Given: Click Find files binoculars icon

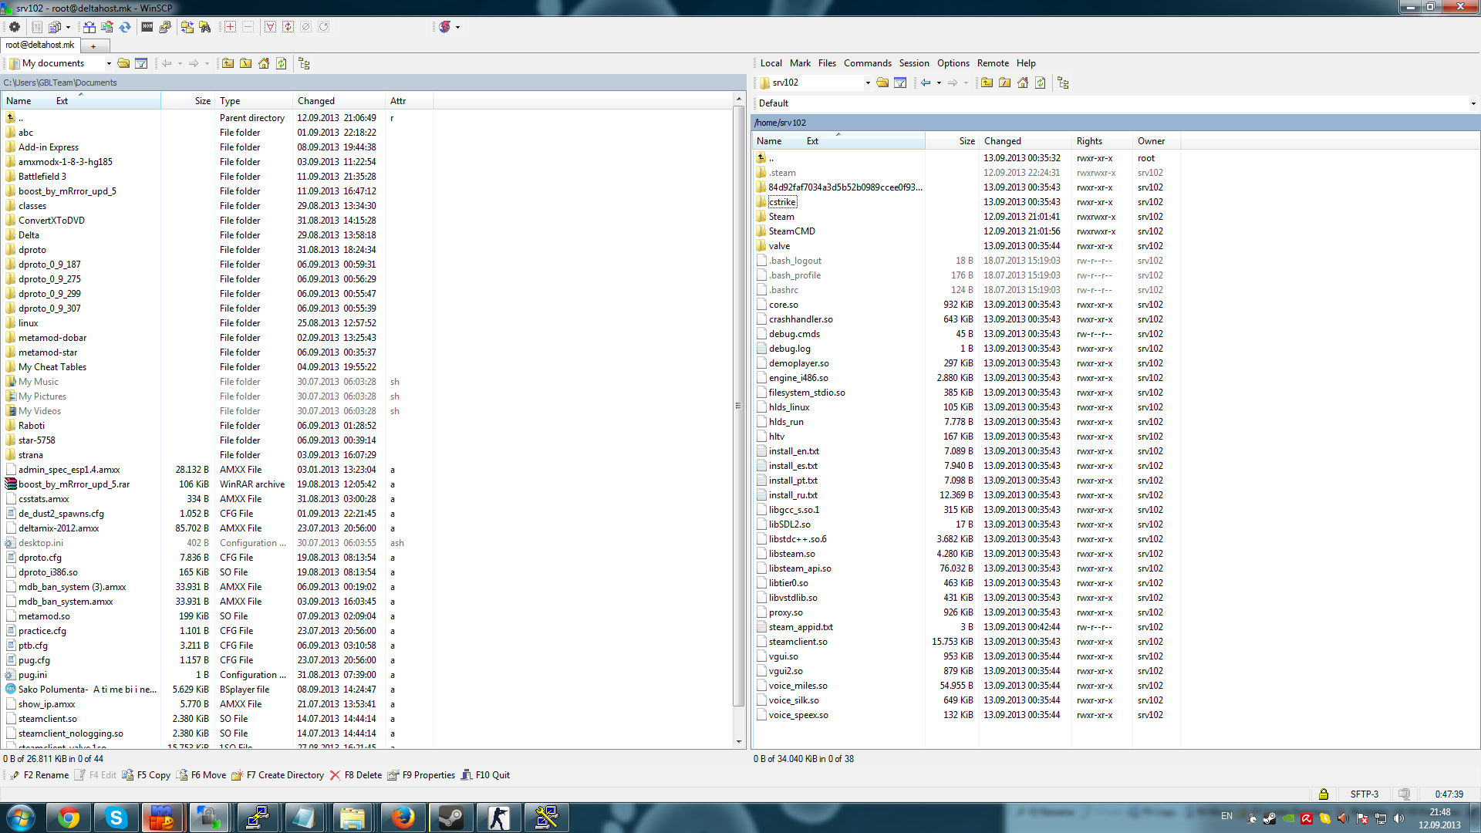Looking at the screenshot, I should pyautogui.click(x=205, y=27).
